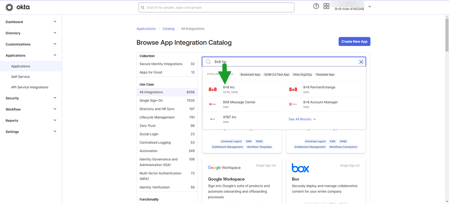Select Security in the sidebar
This screenshot has width=449, height=204.
point(12,98)
